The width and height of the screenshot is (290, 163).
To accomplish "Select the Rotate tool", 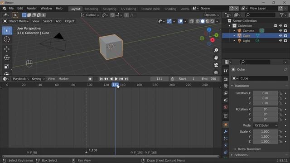I will (x=7, y=58).
